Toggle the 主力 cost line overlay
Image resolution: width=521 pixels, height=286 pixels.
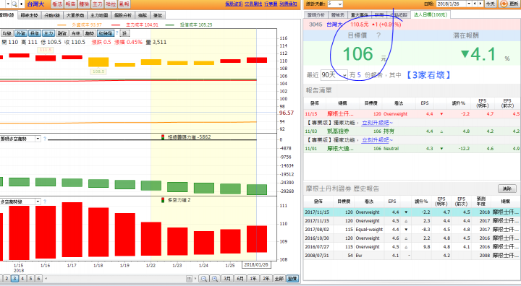click(x=48, y=33)
